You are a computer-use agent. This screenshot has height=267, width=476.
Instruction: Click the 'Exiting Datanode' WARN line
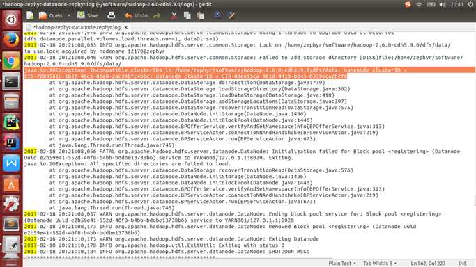click(171, 239)
